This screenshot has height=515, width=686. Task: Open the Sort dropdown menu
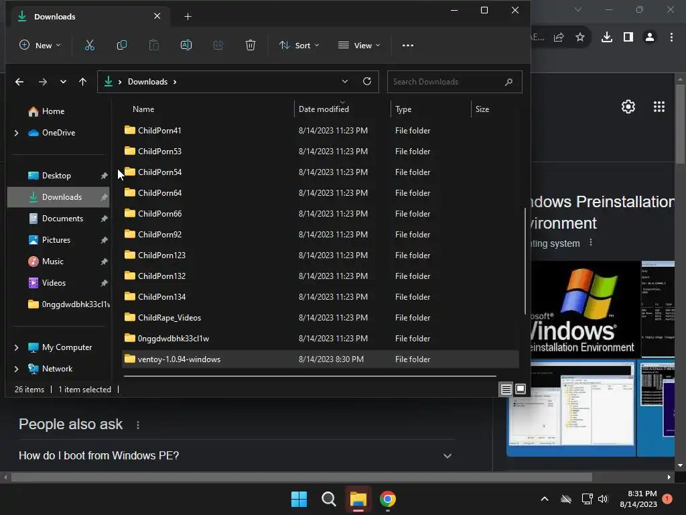[x=299, y=45]
